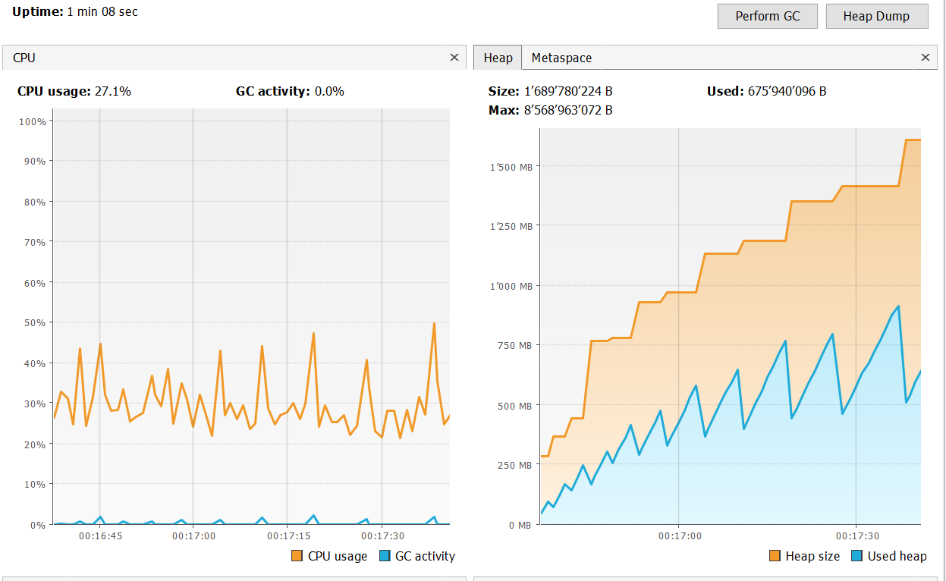Click the 00:16:45 time label
The height and width of the screenshot is (581, 946).
pos(100,535)
